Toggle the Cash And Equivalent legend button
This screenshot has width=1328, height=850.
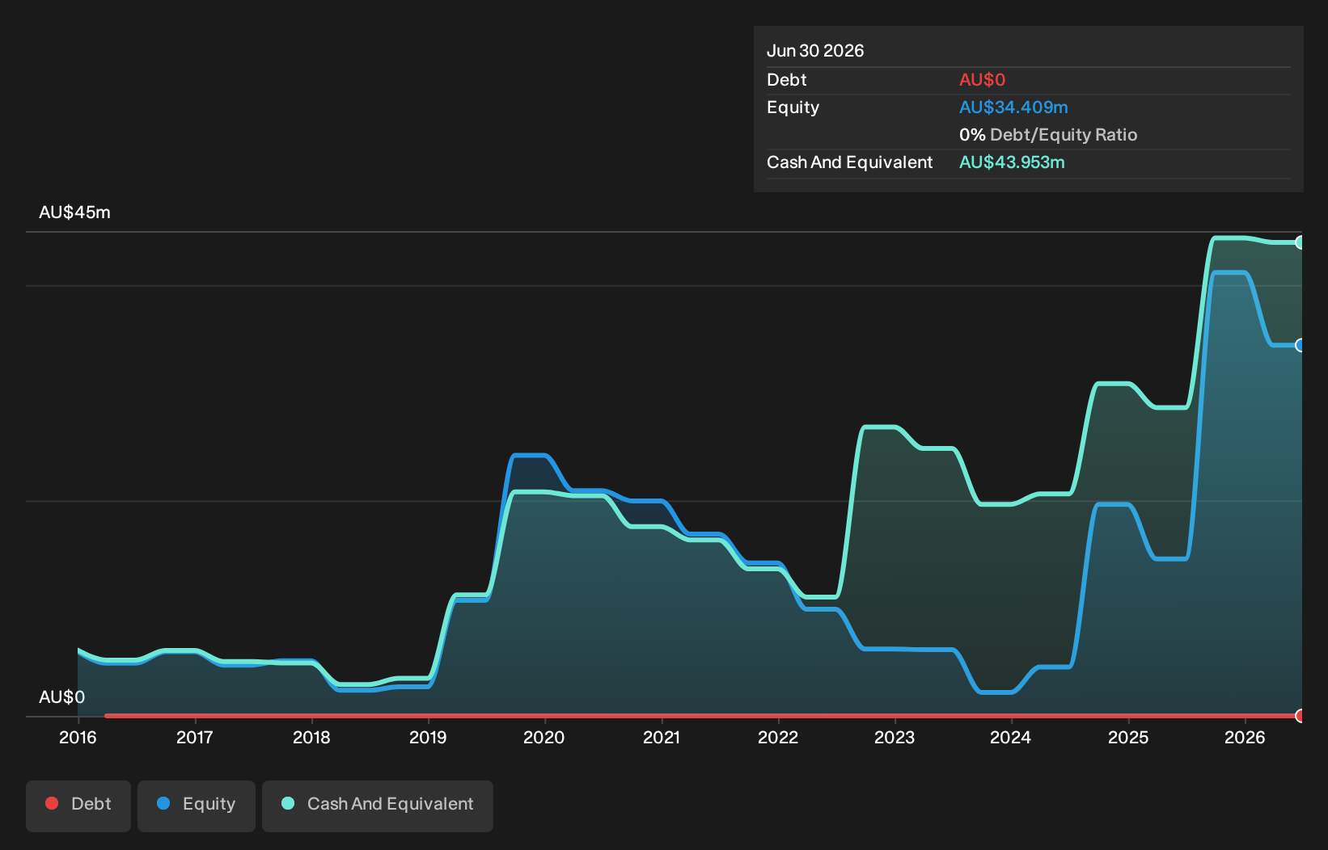click(x=378, y=806)
